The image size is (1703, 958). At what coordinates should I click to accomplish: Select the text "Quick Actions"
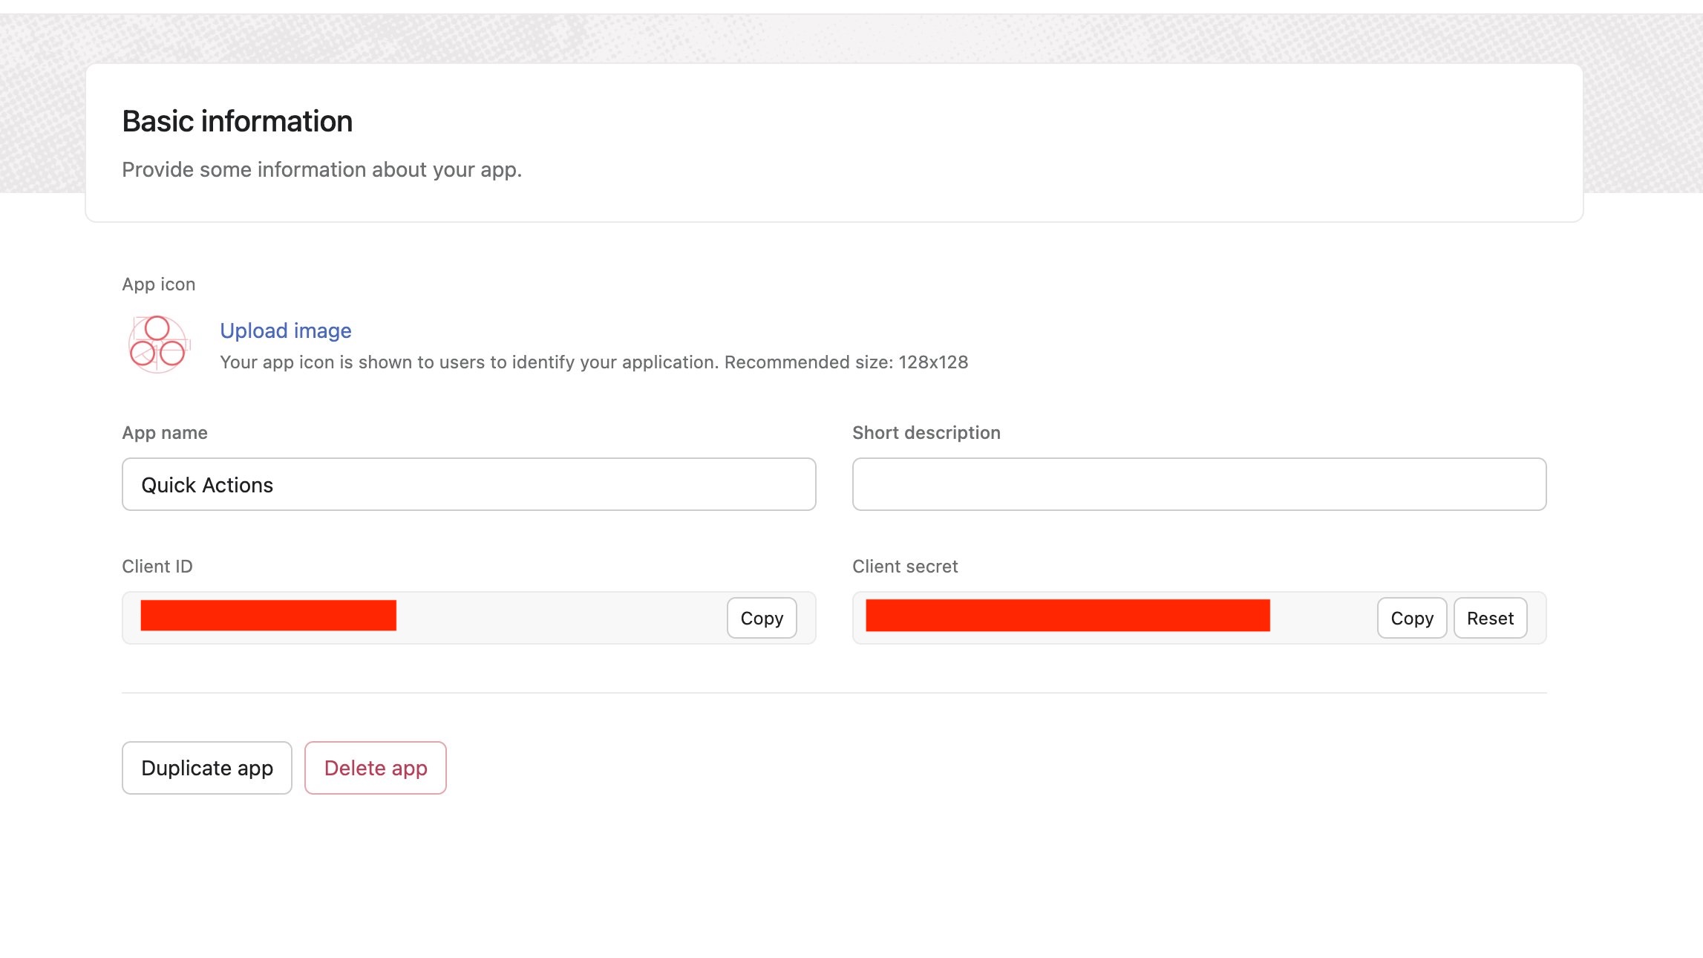click(x=207, y=484)
